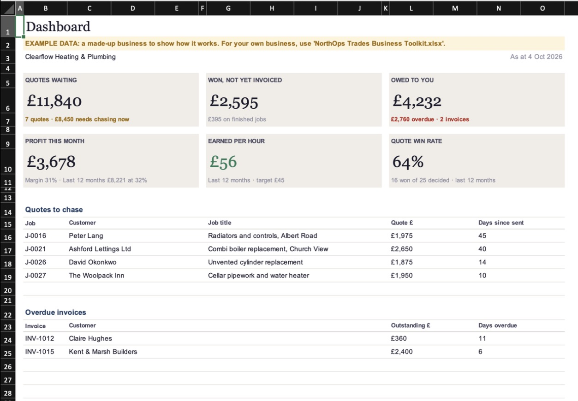The height and width of the screenshot is (401, 578).
Task: Click invoice number INV-1015
Action: [x=40, y=352]
